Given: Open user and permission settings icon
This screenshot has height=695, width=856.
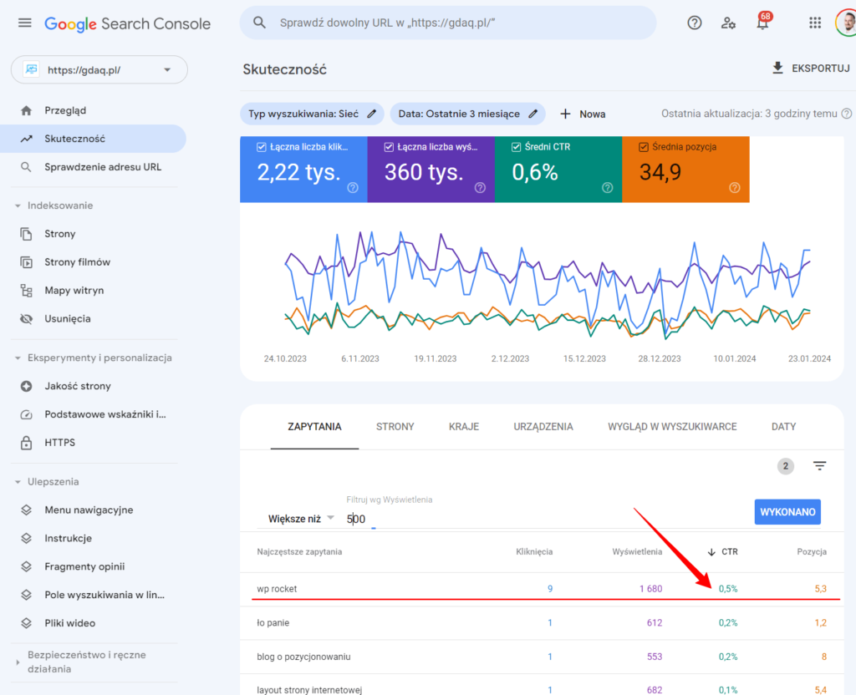Looking at the screenshot, I should (728, 23).
